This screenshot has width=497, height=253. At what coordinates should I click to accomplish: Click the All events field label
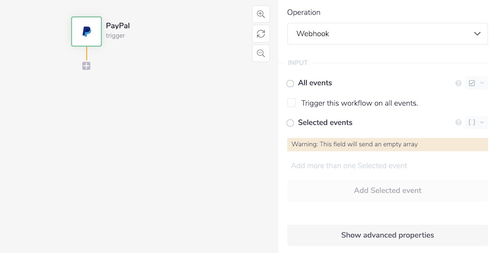(315, 83)
